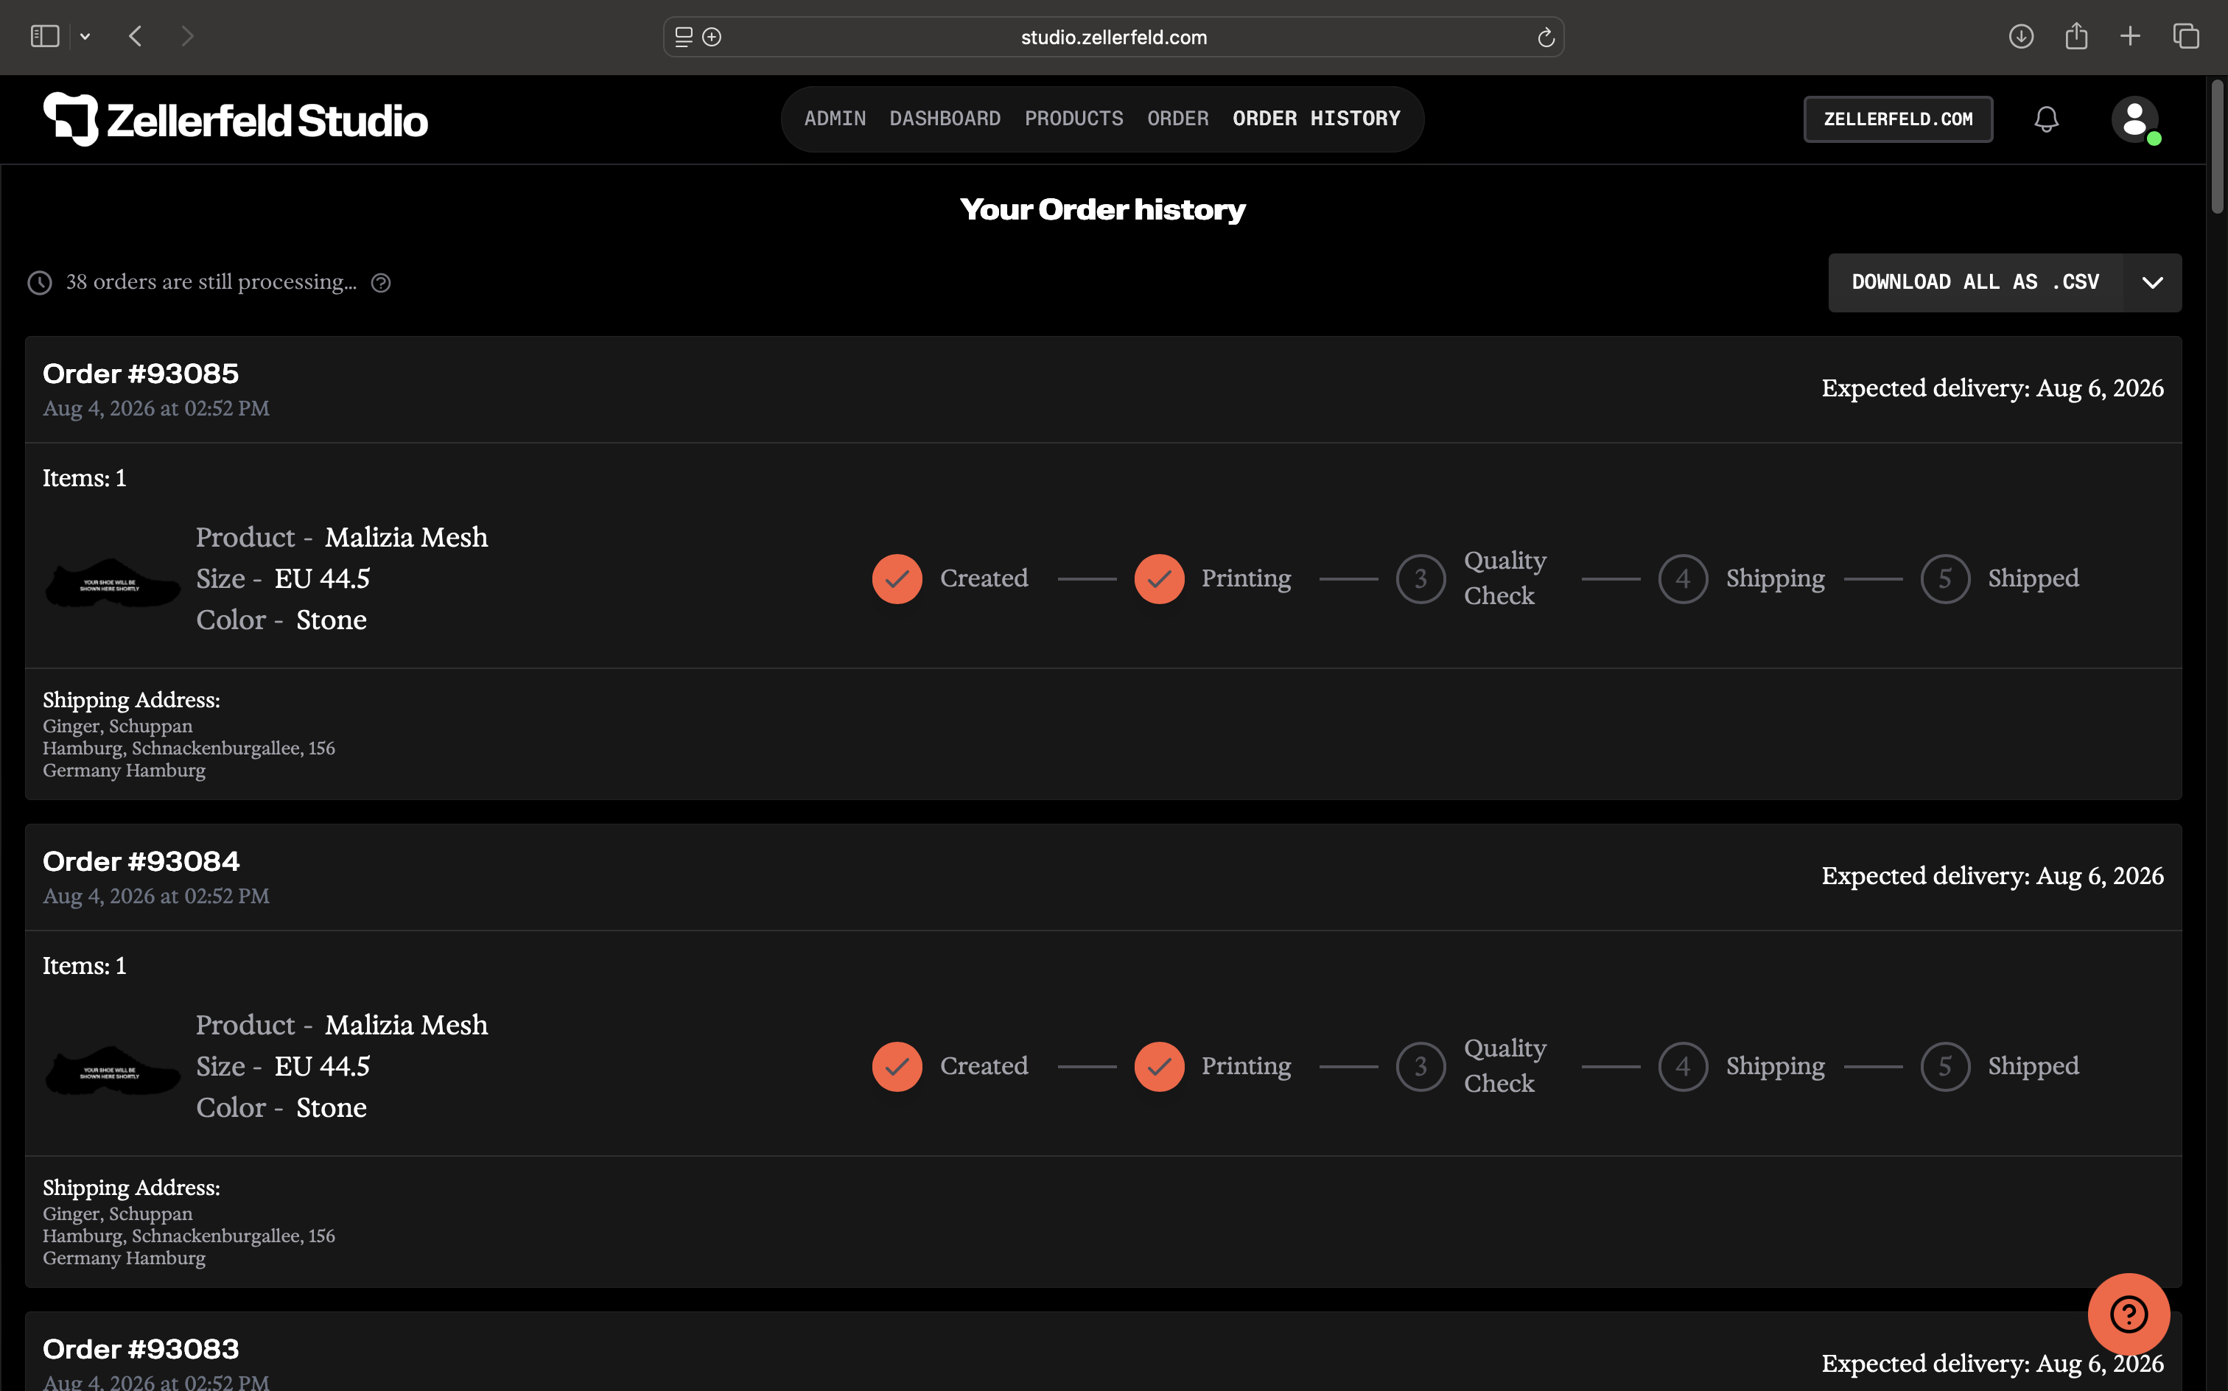This screenshot has height=1391, width=2228.
Task: Open the ADMIN nav item
Action: pos(835,119)
